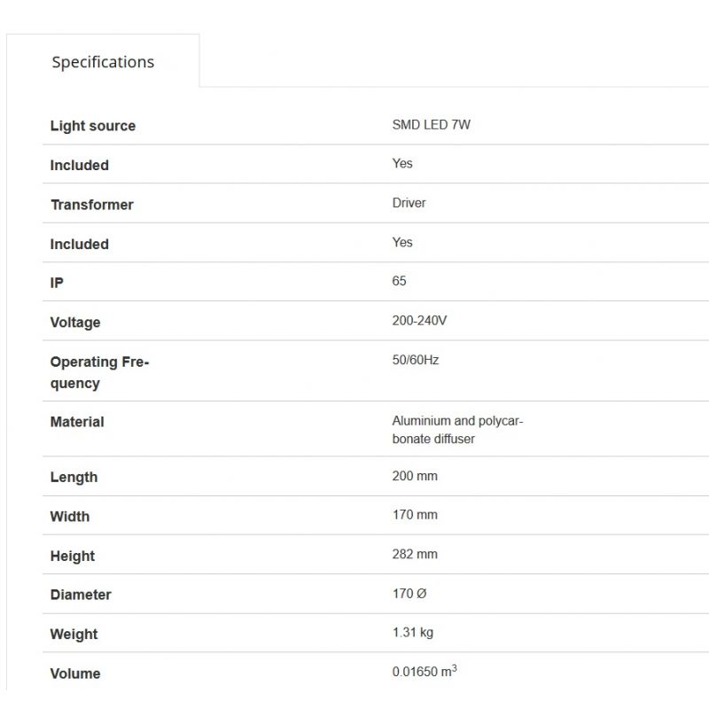Select the Light source row label
The height and width of the screenshot is (709, 709).
tap(93, 126)
